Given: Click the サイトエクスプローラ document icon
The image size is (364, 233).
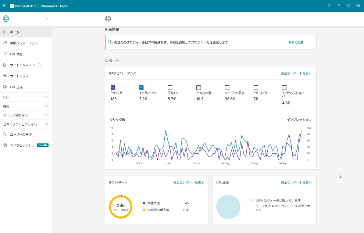Looking at the screenshot, I should click(5, 65).
